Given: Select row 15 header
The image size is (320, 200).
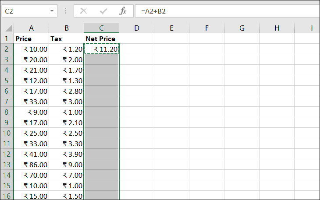Looking at the screenshot, I should tap(7, 186).
